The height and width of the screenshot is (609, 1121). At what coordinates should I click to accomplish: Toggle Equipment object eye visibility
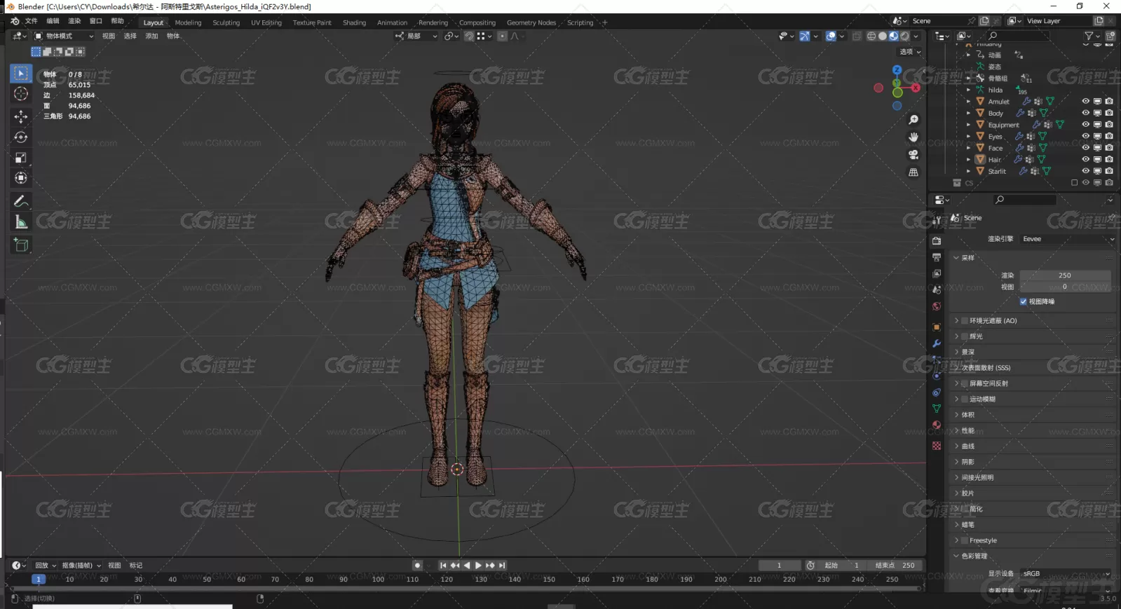(1085, 125)
